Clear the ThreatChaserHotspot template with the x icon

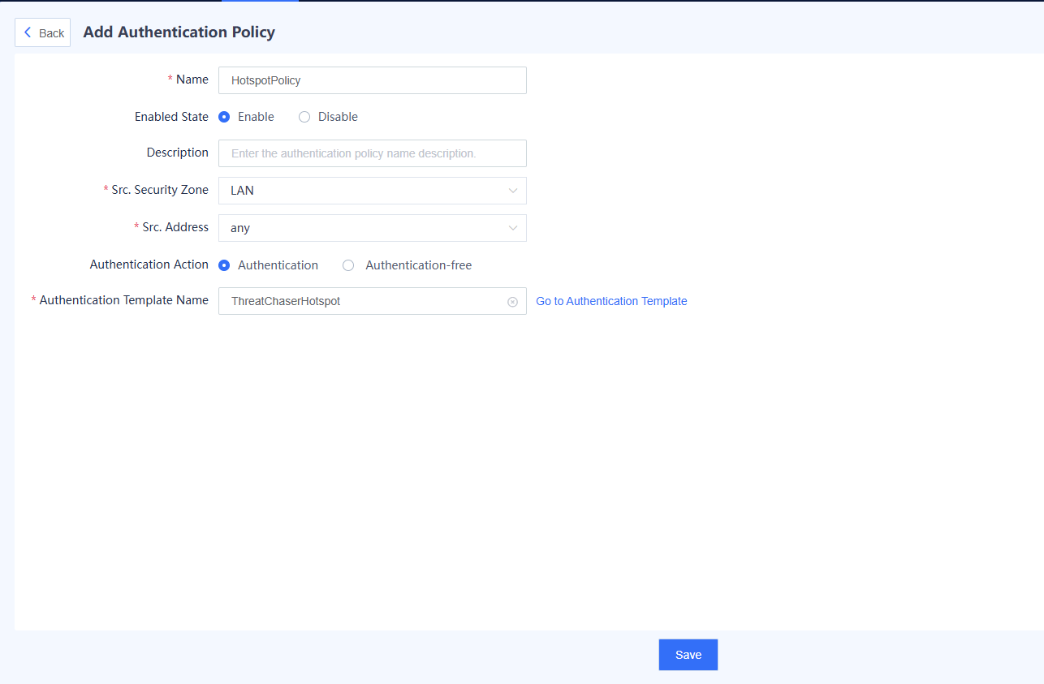tap(512, 302)
